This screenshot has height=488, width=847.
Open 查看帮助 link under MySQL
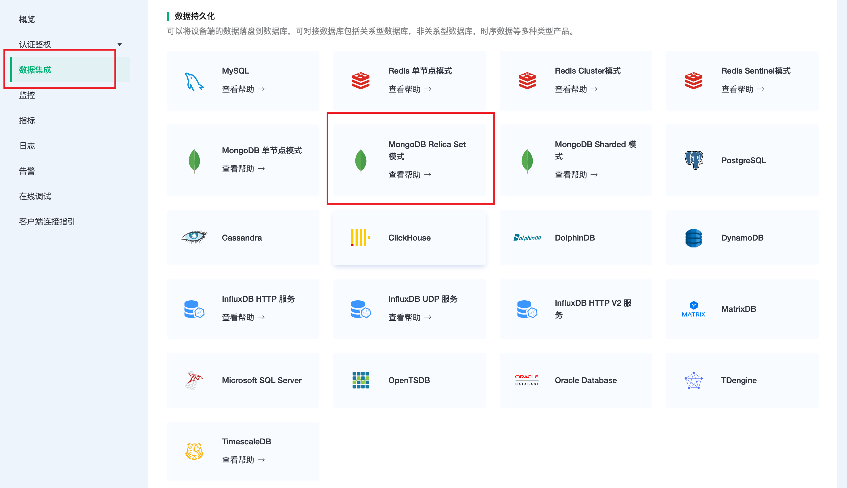(243, 89)
